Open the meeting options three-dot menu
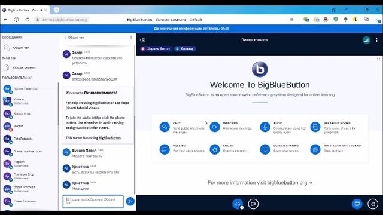This screenshot has height=215, width=383. (x=376, y=40)
